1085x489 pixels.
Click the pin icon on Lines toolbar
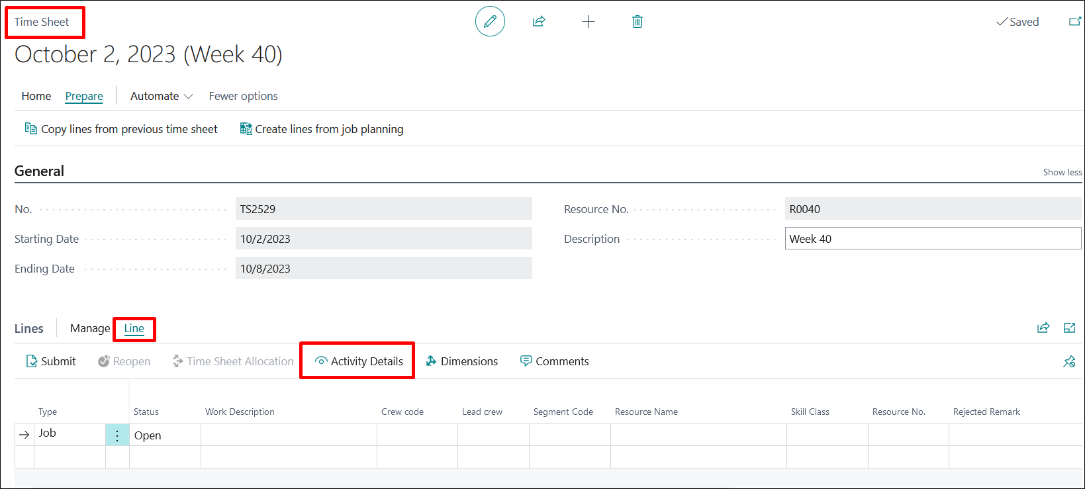coord(1069,361)
